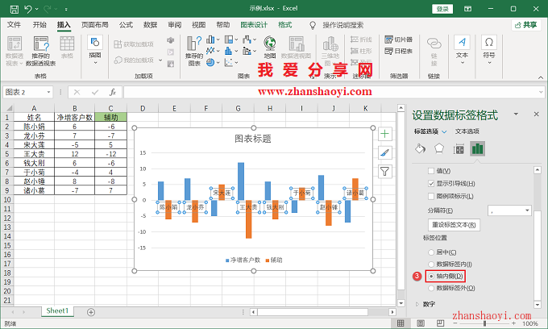The height and width of the screenshot is (329, 548).
Task: Click insert function fx icon
Action: tap(113, 92)
